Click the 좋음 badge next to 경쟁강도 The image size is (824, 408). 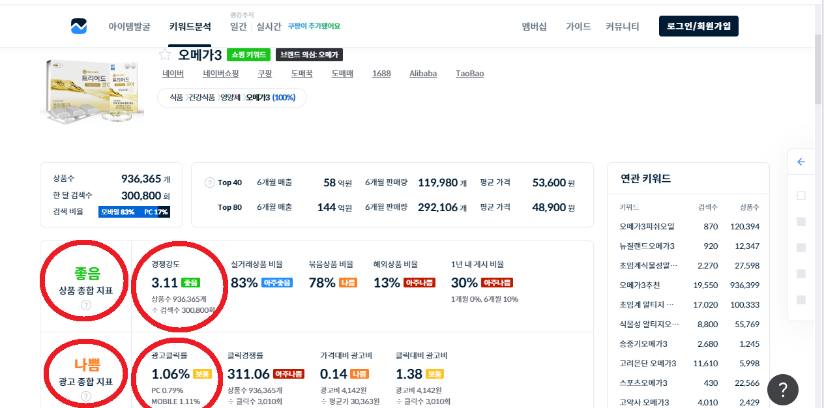coord(190,283)
